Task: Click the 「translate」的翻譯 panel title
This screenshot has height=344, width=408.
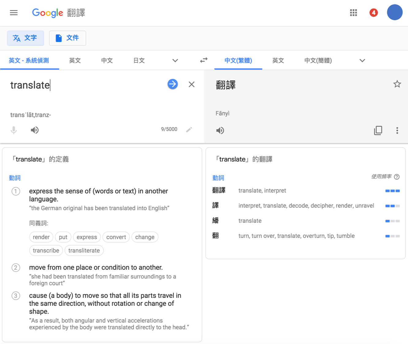Action: coord(243,159)
